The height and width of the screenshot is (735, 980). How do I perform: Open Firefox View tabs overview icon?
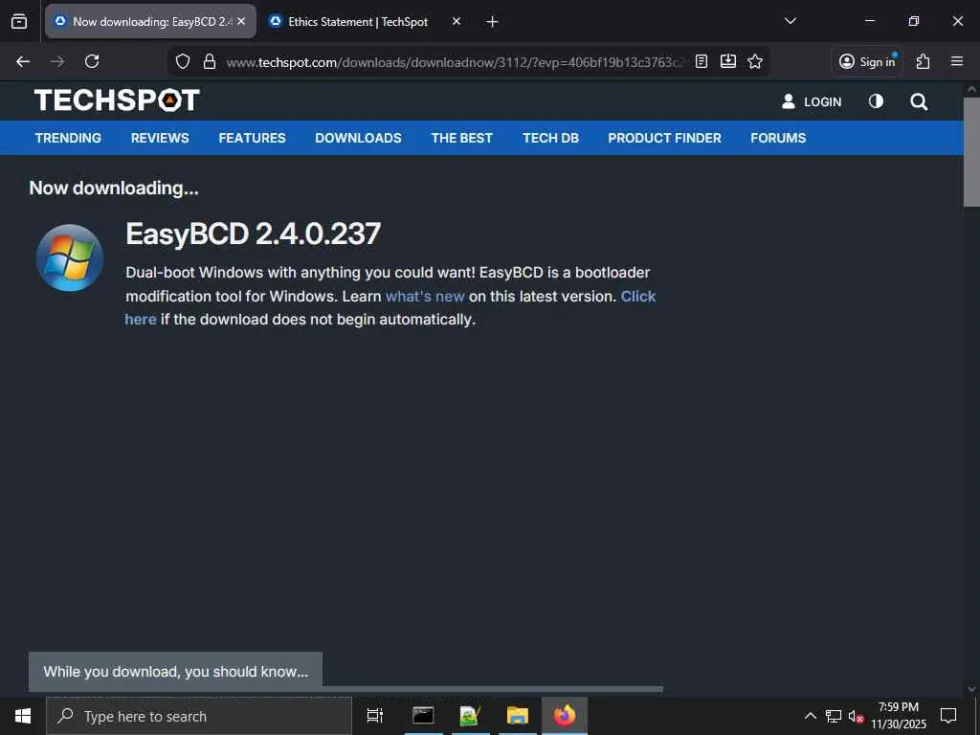pos(19,21)
